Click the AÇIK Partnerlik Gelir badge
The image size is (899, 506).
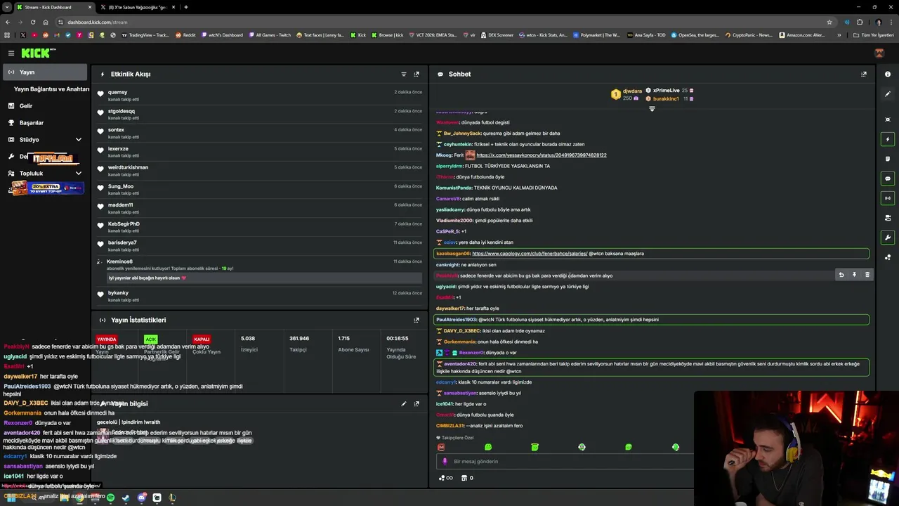(150, 339)
